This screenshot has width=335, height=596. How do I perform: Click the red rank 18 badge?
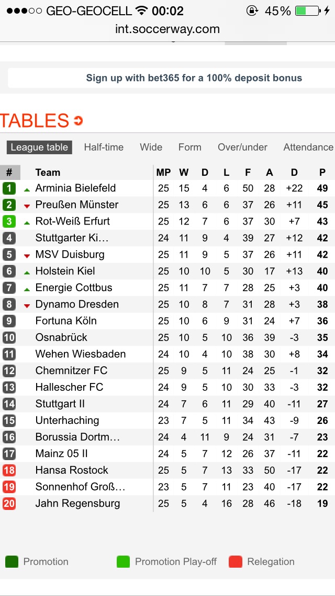(9, 471)
